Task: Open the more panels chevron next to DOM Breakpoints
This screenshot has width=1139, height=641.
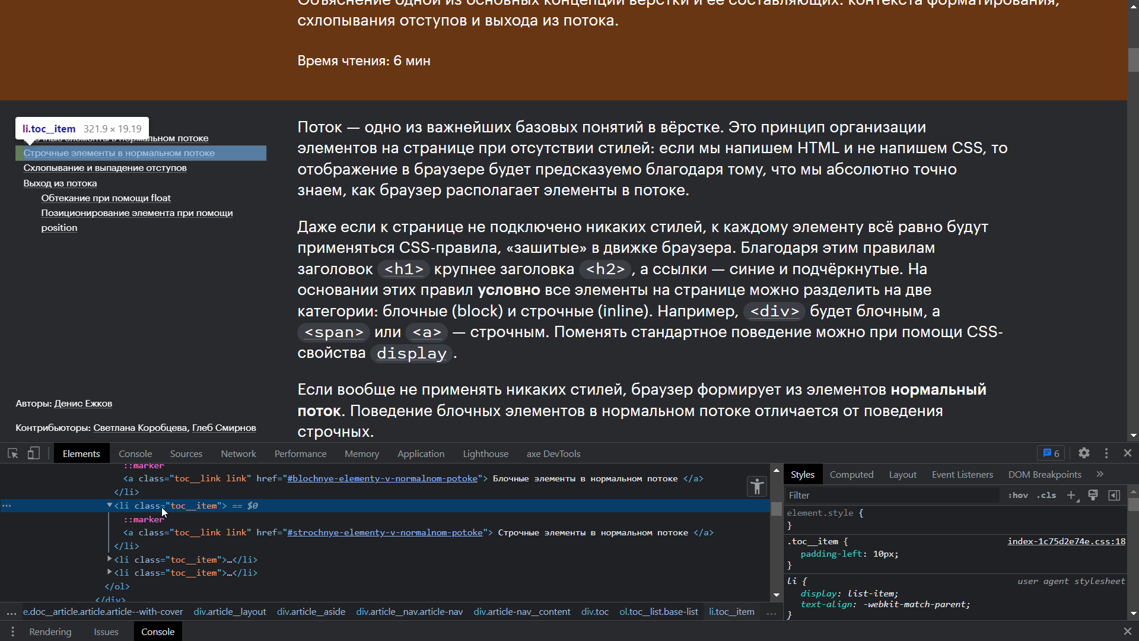Action: tap(1100, 474)
